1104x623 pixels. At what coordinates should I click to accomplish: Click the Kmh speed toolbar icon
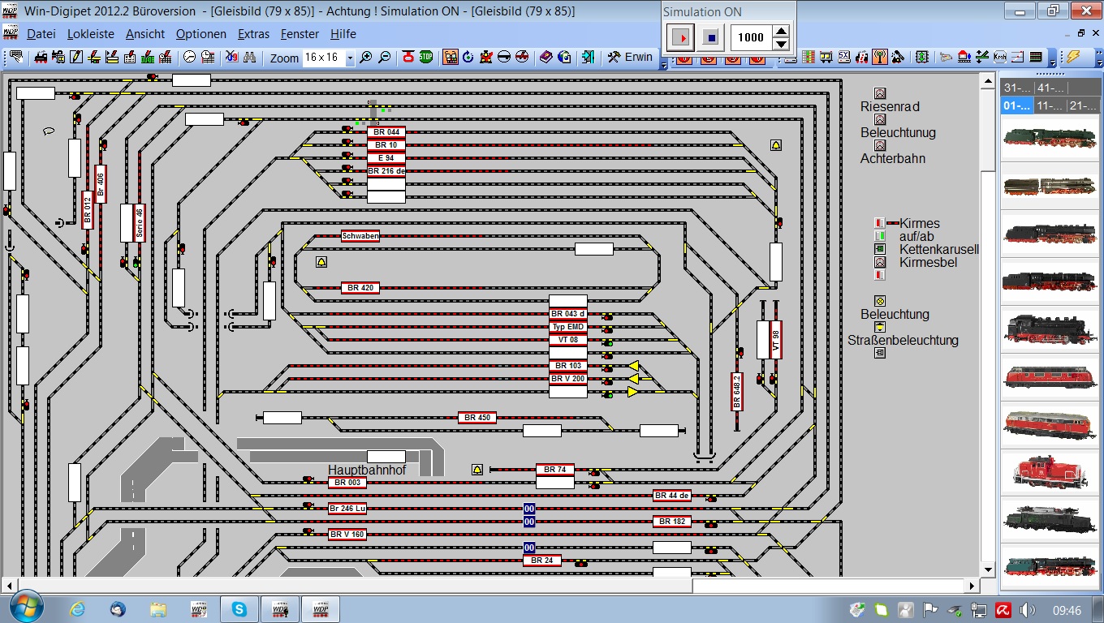(x=999, y=58)
